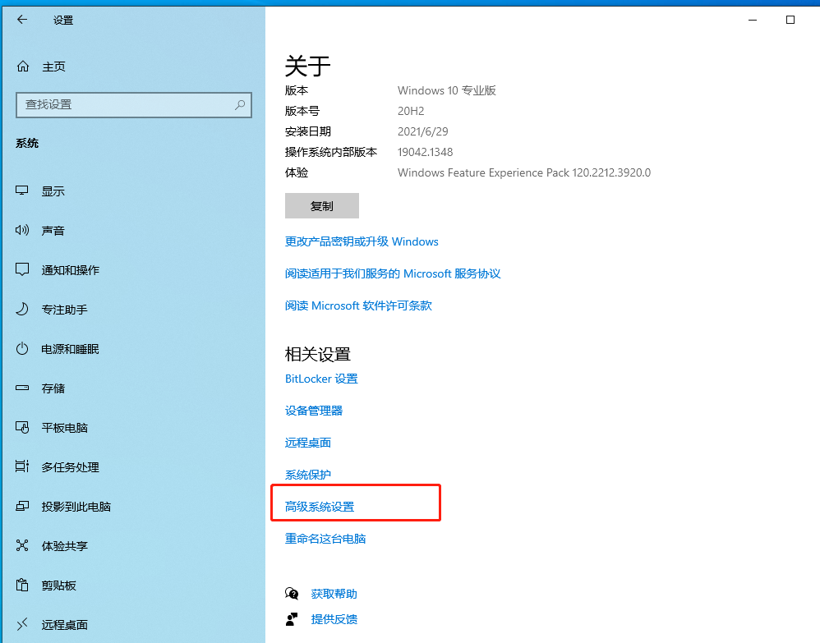
Task: Open 提供反馈 link
Action: coord(334,619)
